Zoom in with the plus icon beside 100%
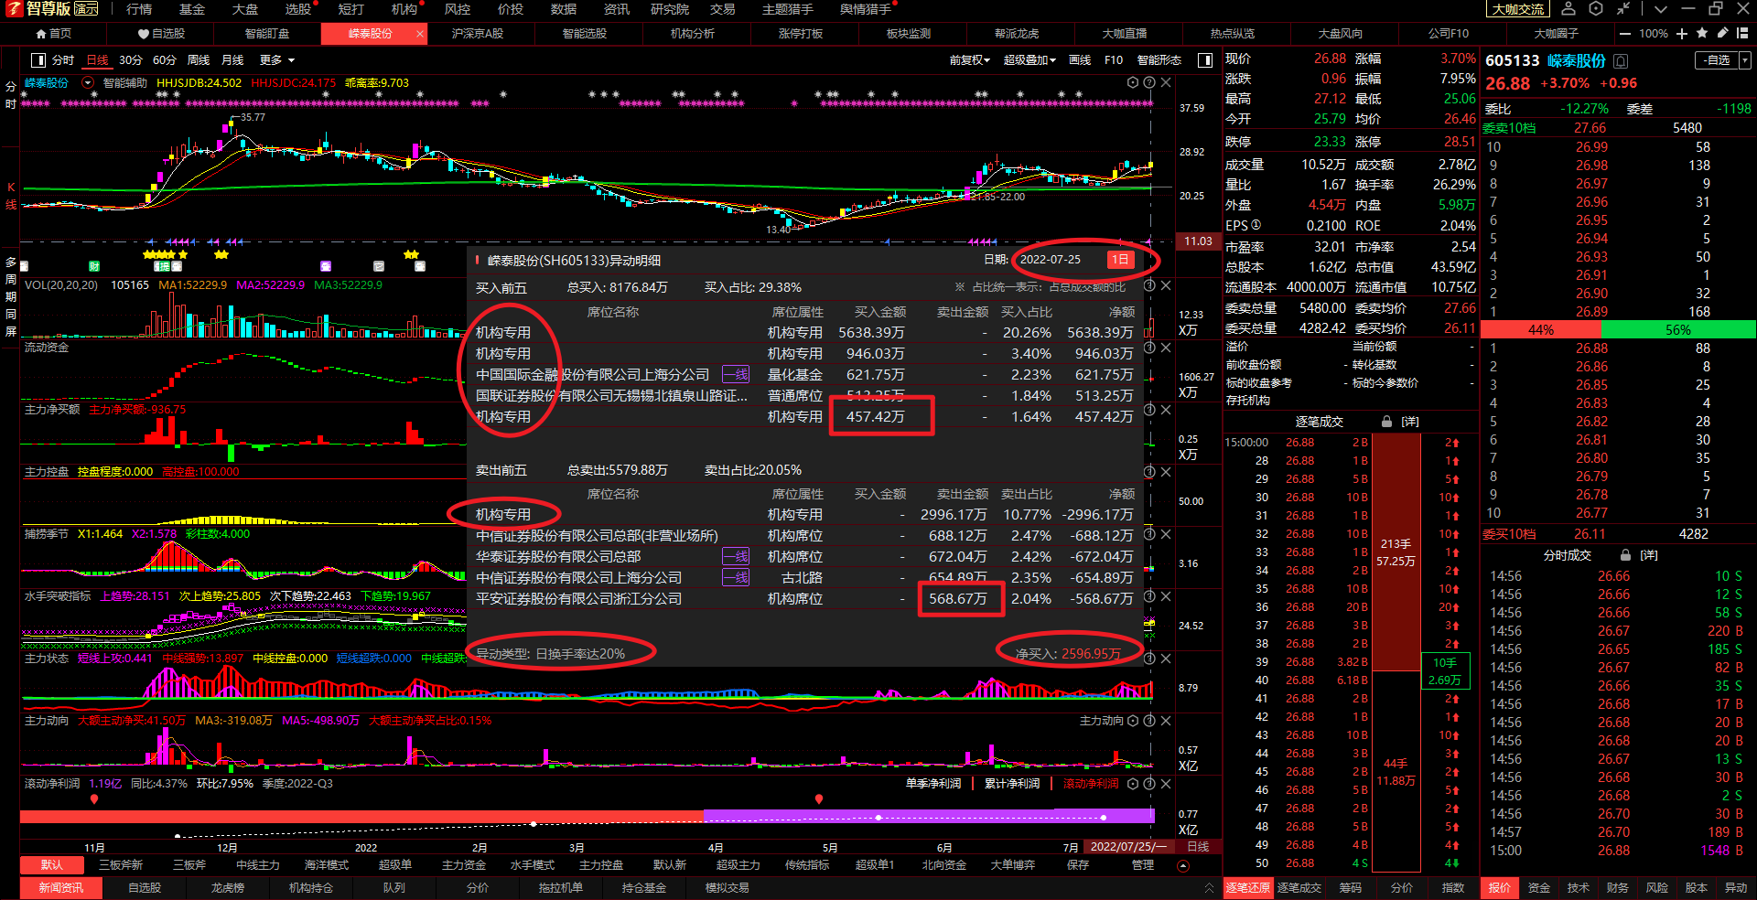The image size is (1757, 900). (x=1682, y=33)
